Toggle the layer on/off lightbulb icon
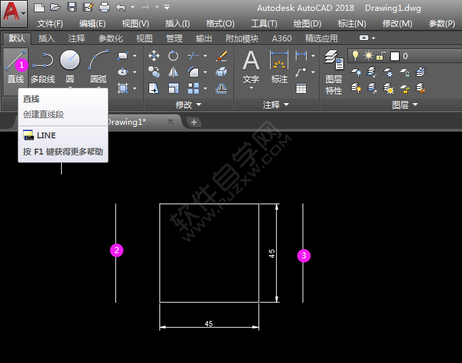The image size is (462, 363). coord(355,56)
